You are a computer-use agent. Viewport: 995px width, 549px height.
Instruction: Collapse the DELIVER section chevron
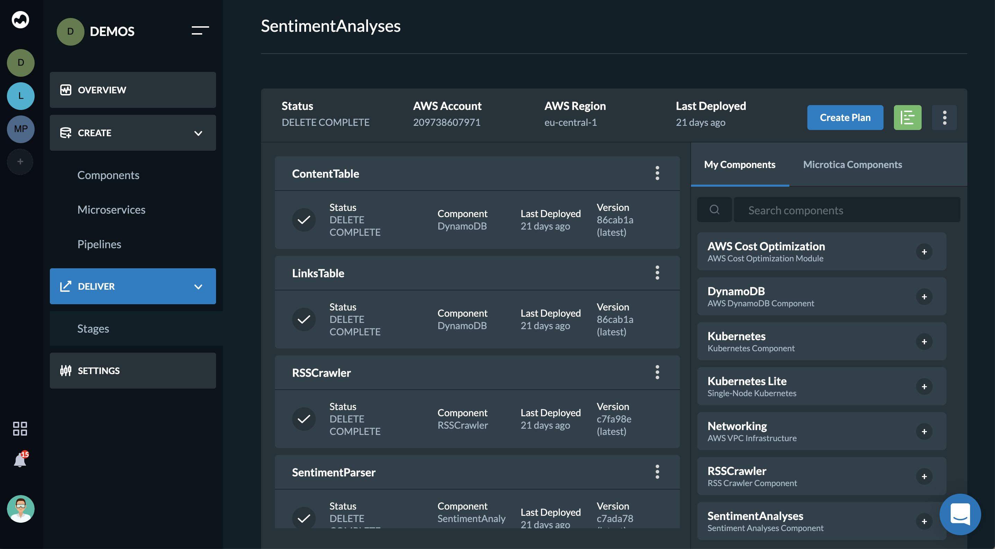click(198, 287)
